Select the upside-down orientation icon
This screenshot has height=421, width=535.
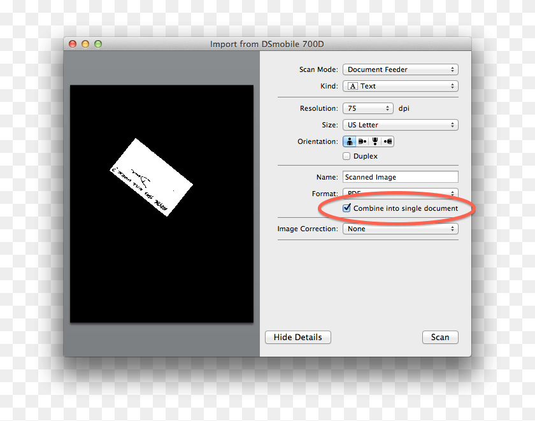pos(375,141)
